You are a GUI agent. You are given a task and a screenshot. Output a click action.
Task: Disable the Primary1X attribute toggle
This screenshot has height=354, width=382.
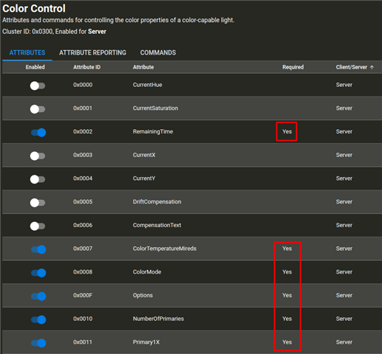click(38, 343)
